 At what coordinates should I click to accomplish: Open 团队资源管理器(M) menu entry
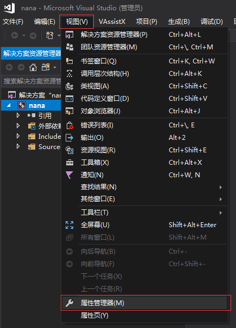(x=144, y=47)
